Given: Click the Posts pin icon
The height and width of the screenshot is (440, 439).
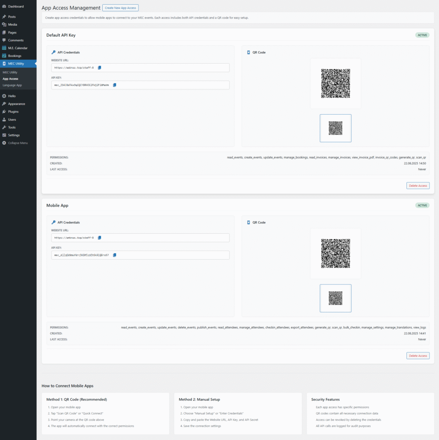Looking at the screenshot, I should (4, 17).
